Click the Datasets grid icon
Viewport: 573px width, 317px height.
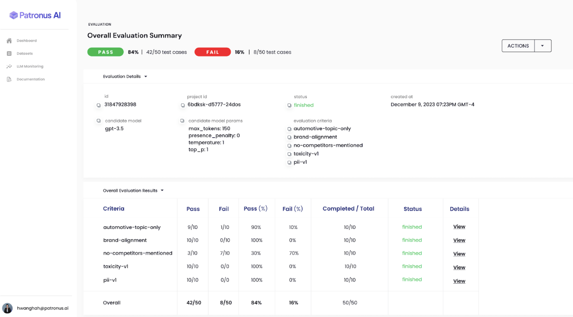click(9, 53)
